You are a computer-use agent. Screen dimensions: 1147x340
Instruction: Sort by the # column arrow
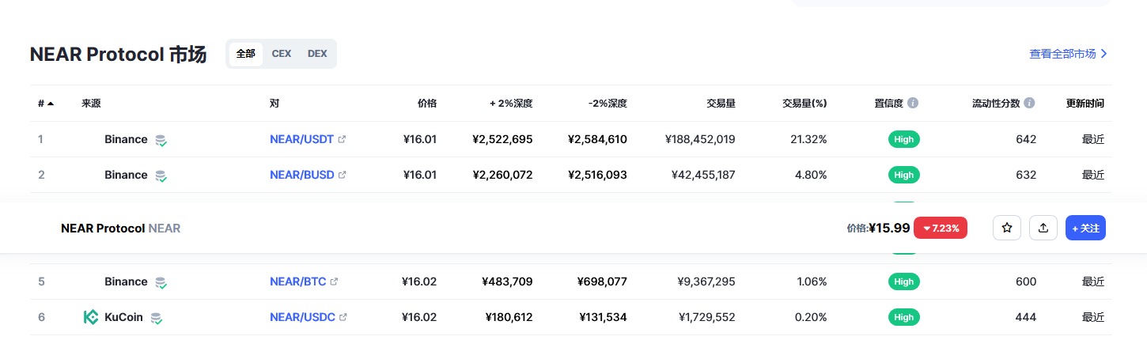click(x=51, y=104)
